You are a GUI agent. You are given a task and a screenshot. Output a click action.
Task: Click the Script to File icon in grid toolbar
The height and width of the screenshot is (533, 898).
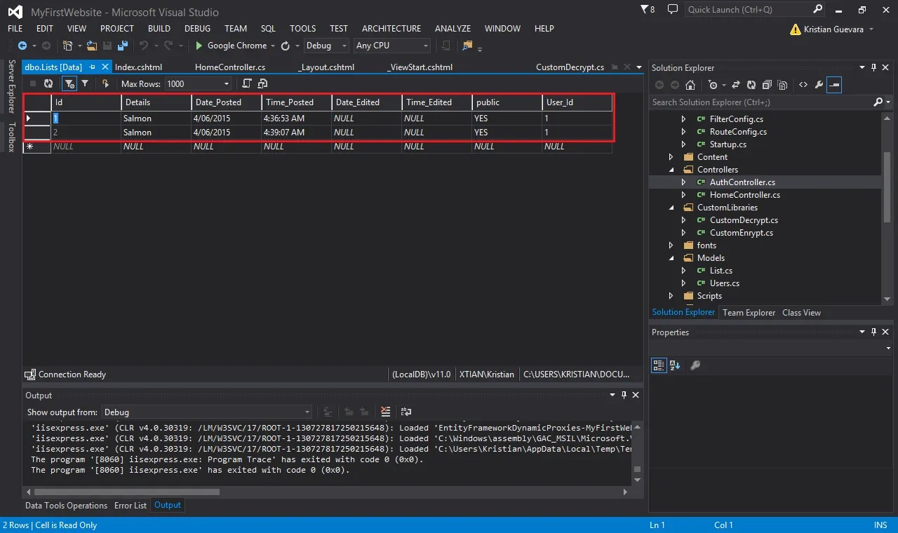262,83
